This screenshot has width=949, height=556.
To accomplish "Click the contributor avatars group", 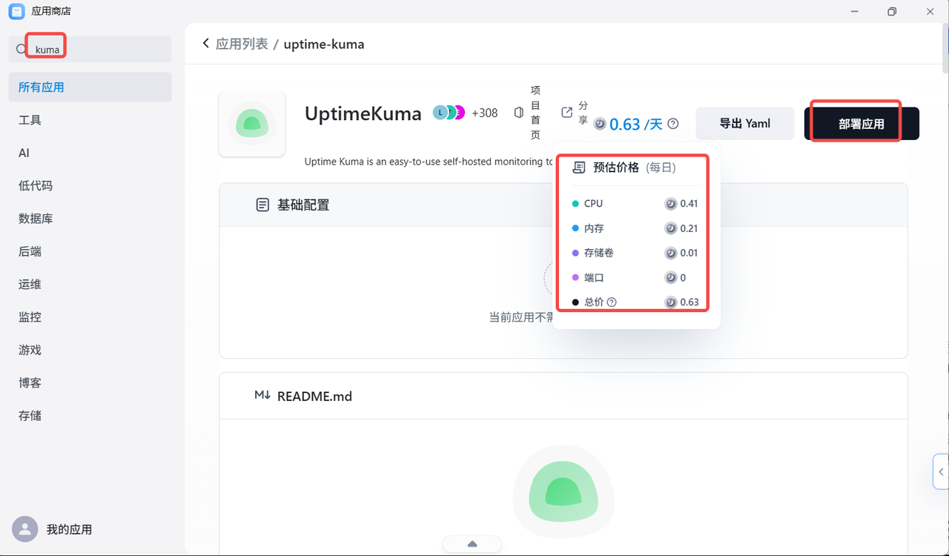I will tap(449, 113).
